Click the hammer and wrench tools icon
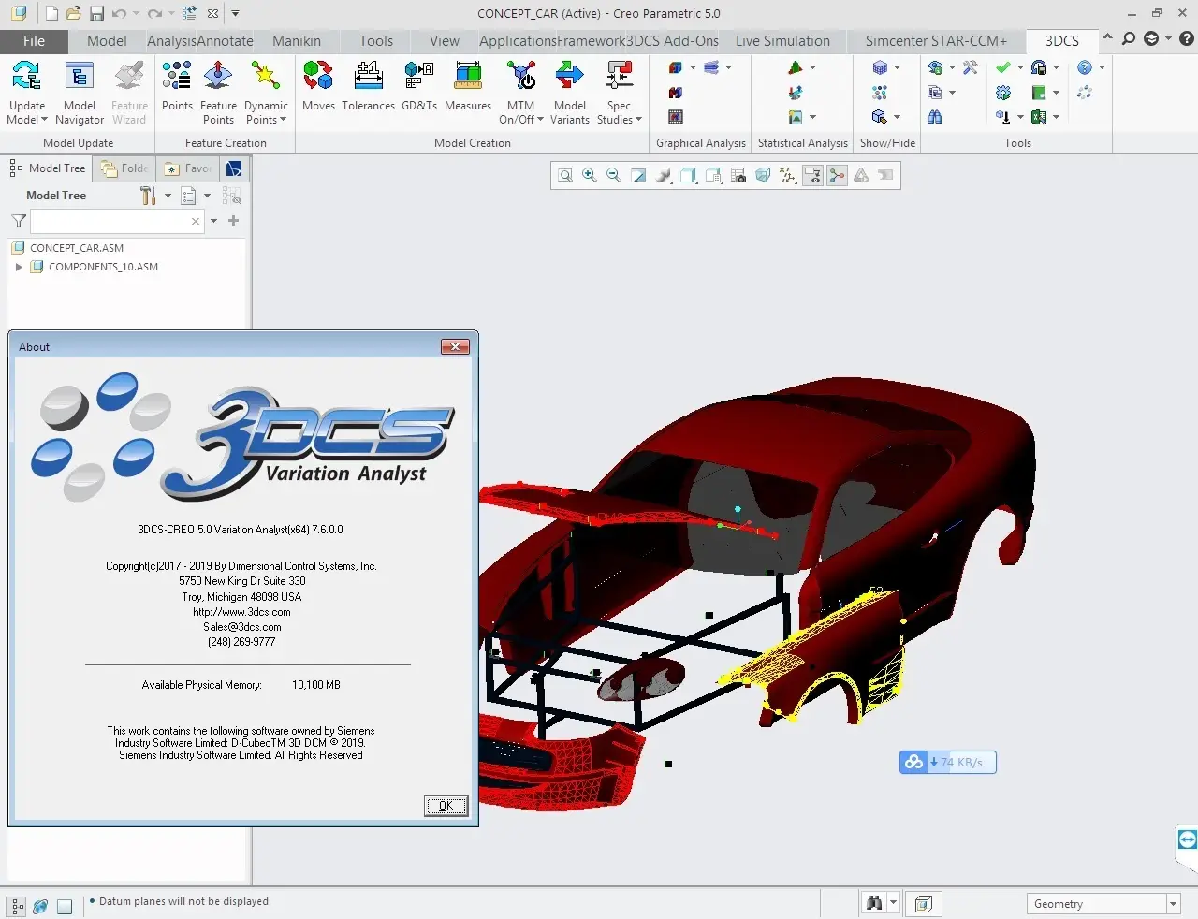 970,67
